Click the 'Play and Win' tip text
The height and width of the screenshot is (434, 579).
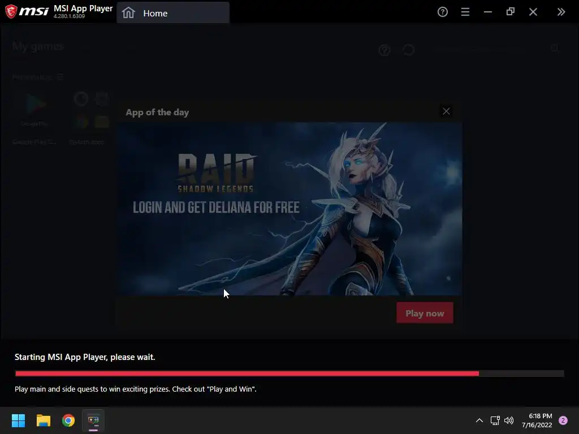click(x=136, y=389)
